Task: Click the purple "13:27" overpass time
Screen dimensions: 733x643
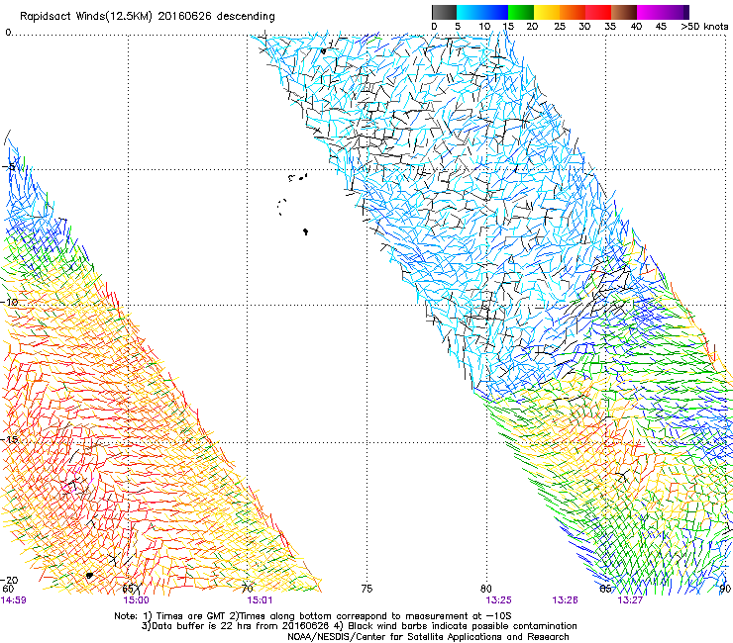Action: [x=630, y=600]
